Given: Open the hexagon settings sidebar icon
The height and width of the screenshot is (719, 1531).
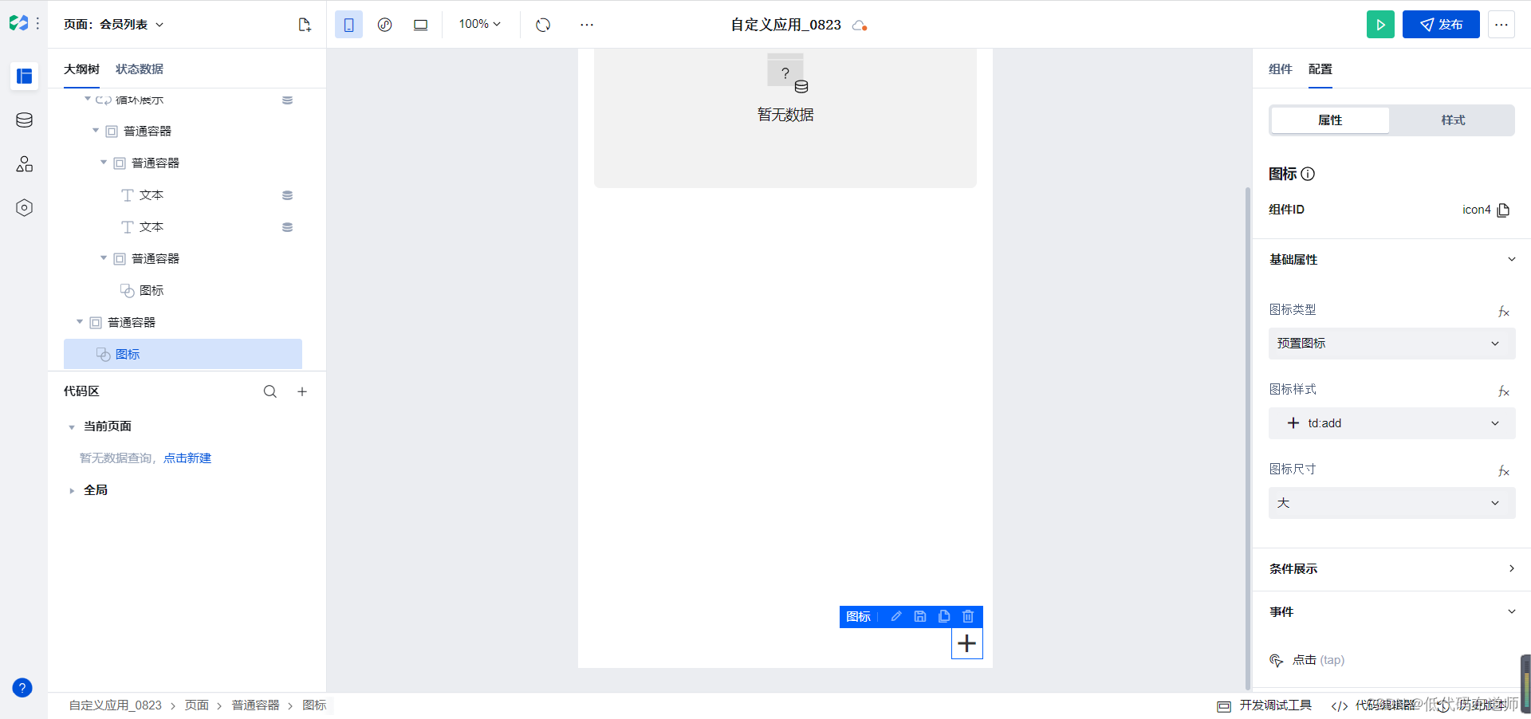Looking at the screenshot, I should (25, 208).
